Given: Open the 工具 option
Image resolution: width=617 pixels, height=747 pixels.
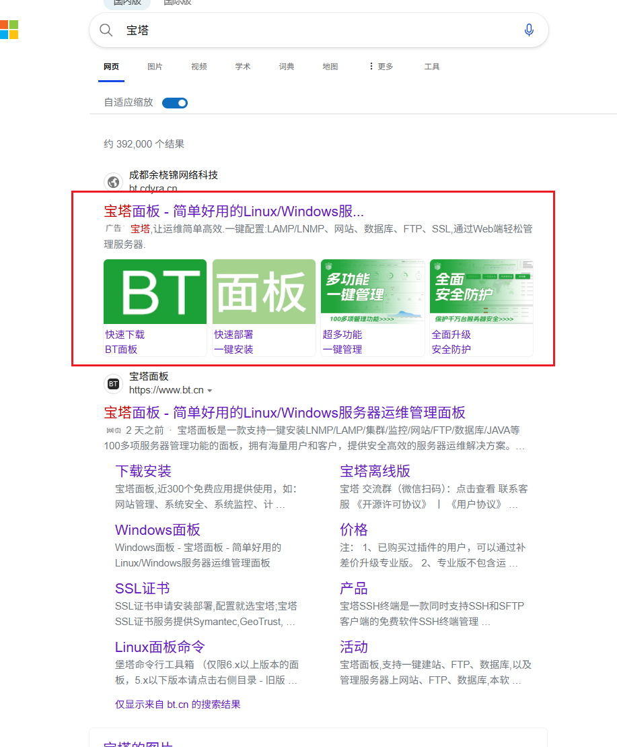Looking at the screenshot, I should click(x=432, y=67).
